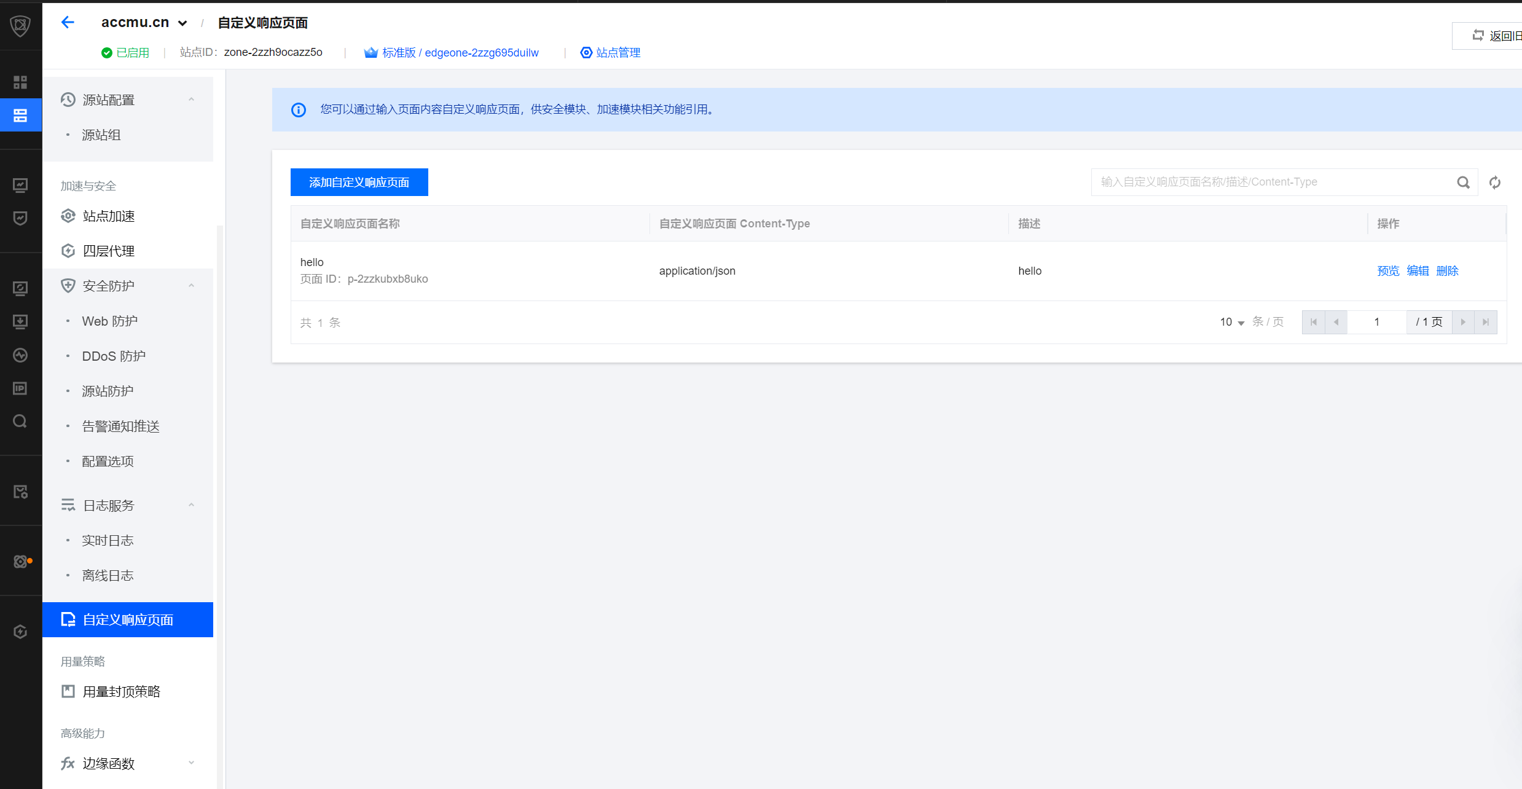The image size is (1522, 789).
Task: Open the hexagon lightning icon in dark rail
Action: (x=20, y=632)
